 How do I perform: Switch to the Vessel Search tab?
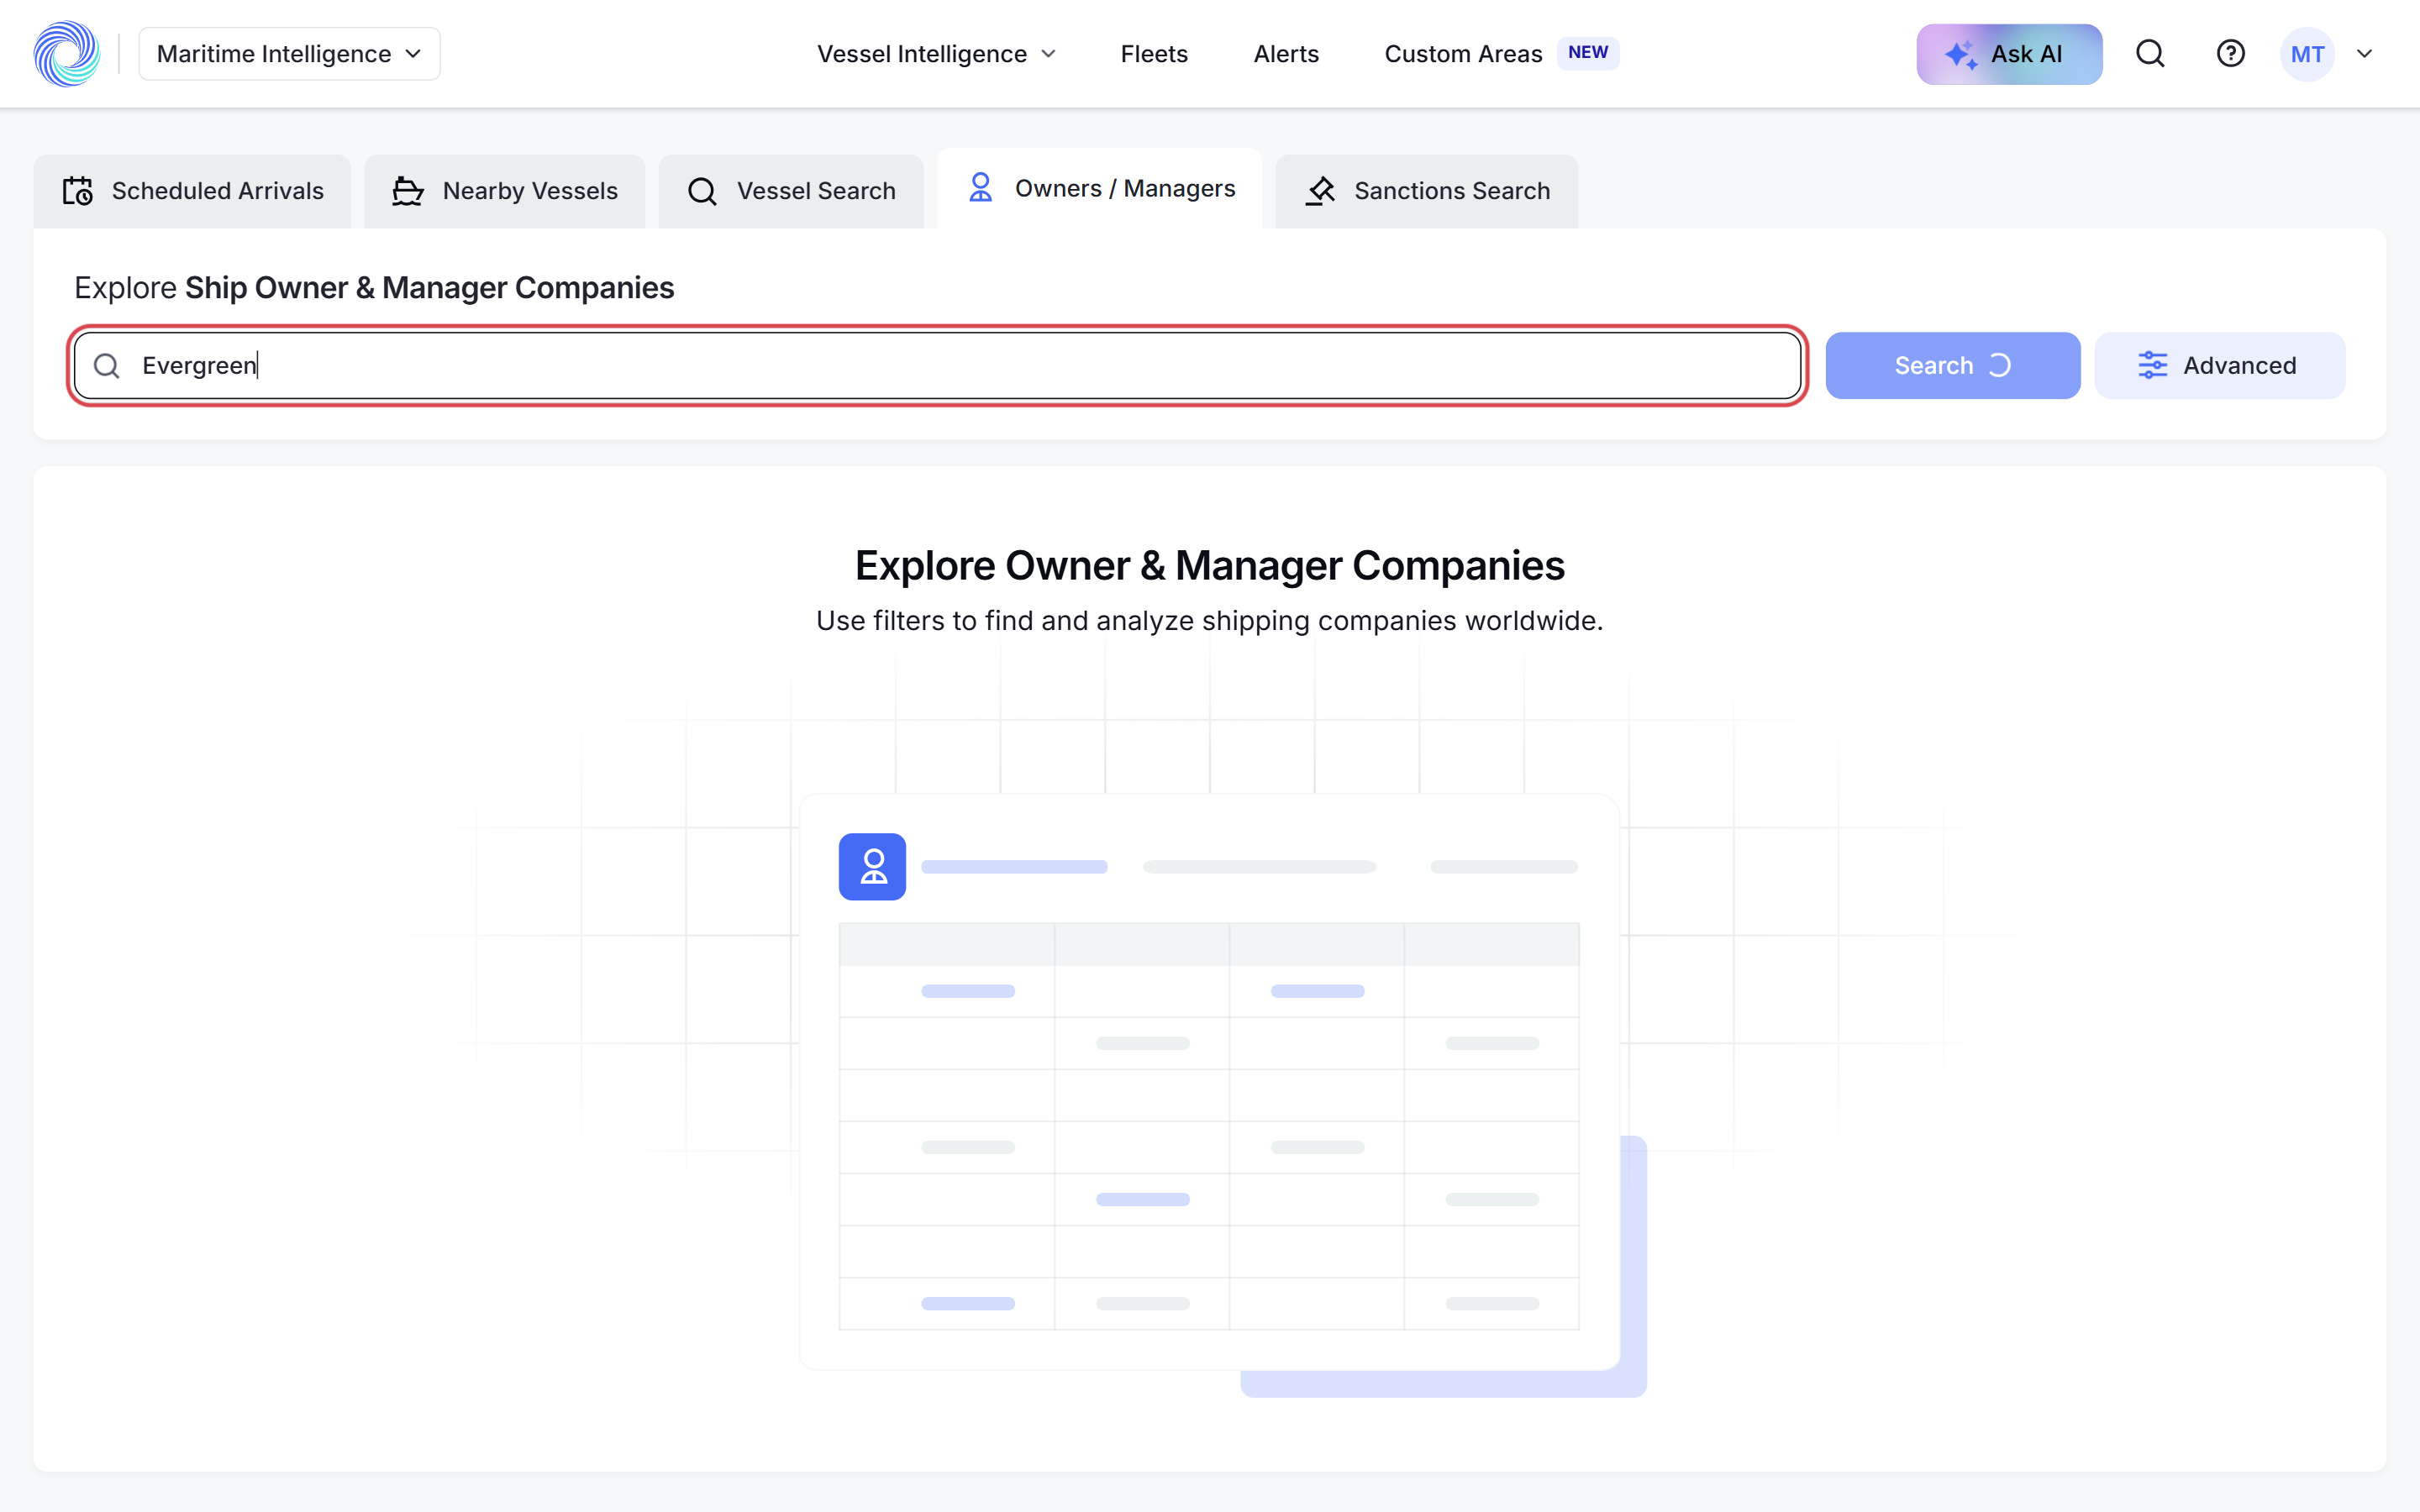pos(790,191)
